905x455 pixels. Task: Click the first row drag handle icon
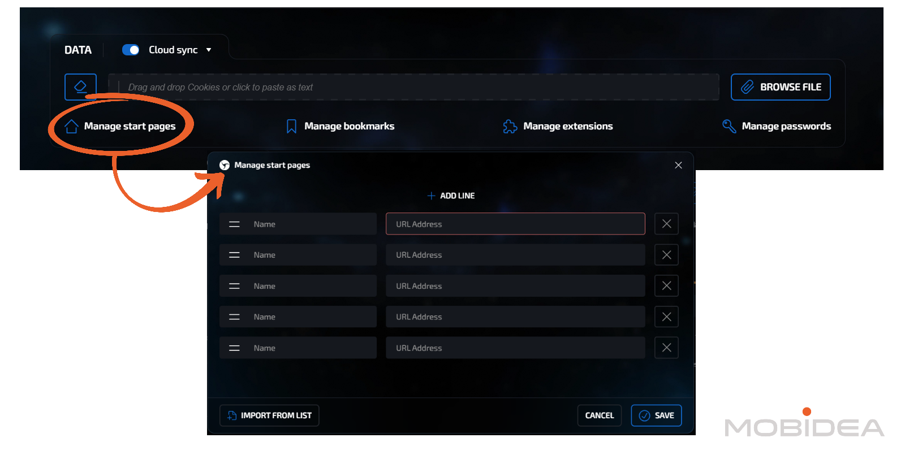tap(234, 224)
